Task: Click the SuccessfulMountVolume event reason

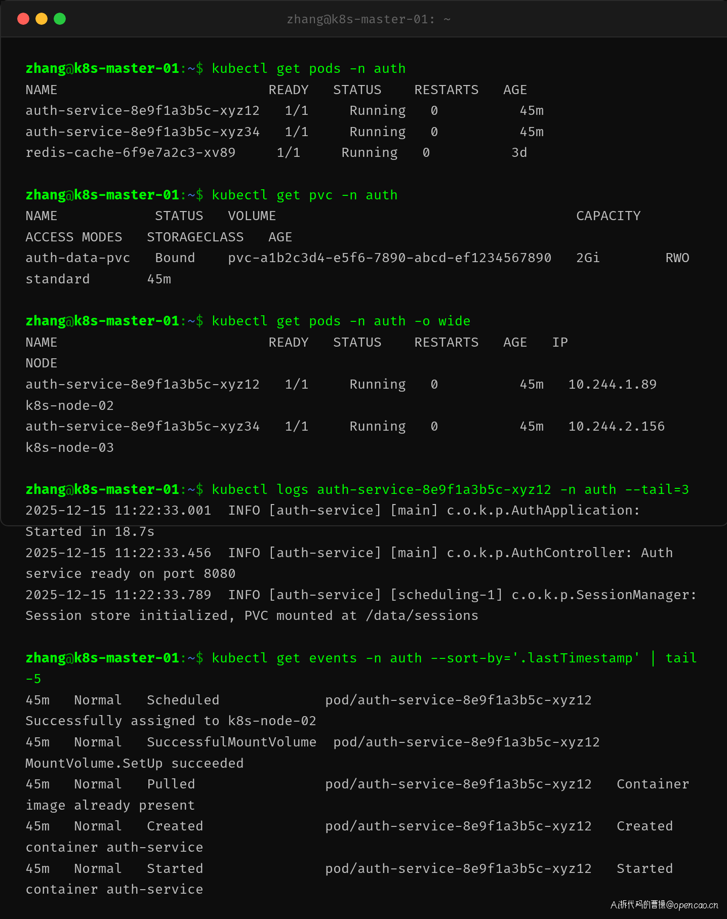Action: coord(231,742)
